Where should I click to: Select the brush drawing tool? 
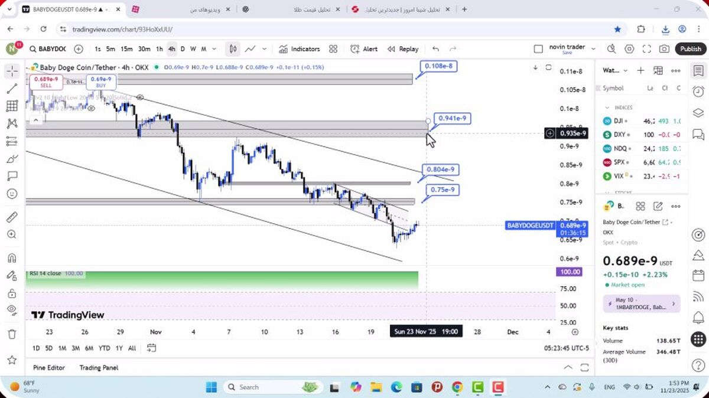pos(12,159)
